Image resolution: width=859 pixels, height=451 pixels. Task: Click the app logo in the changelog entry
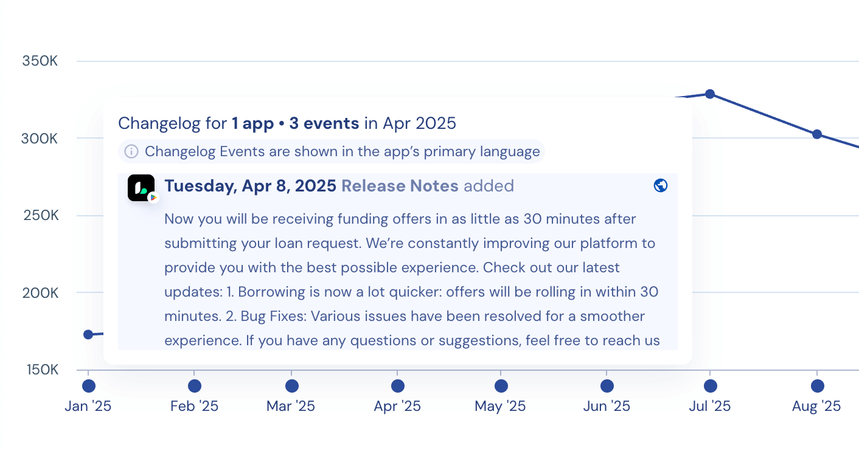(141, 187)
